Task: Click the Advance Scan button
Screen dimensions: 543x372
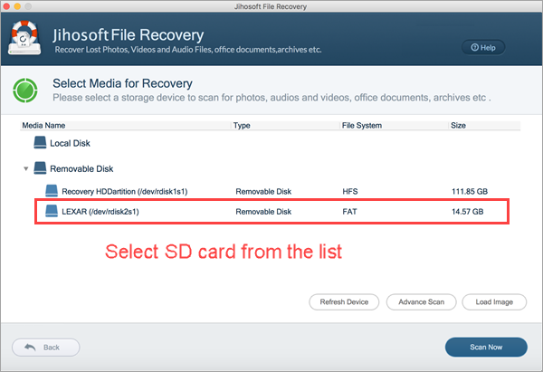Action: tap(421, 302)
